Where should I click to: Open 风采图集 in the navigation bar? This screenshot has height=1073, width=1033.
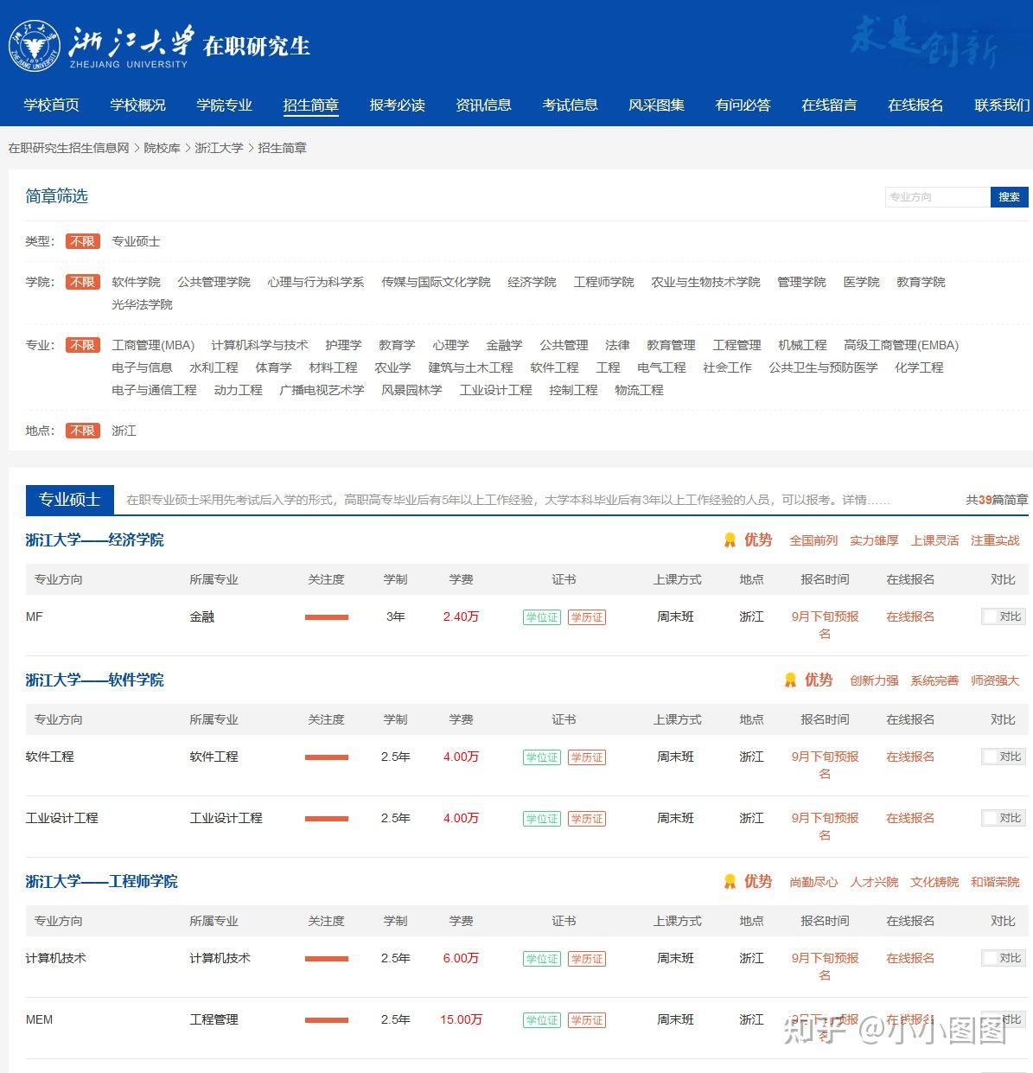point(657,105)
